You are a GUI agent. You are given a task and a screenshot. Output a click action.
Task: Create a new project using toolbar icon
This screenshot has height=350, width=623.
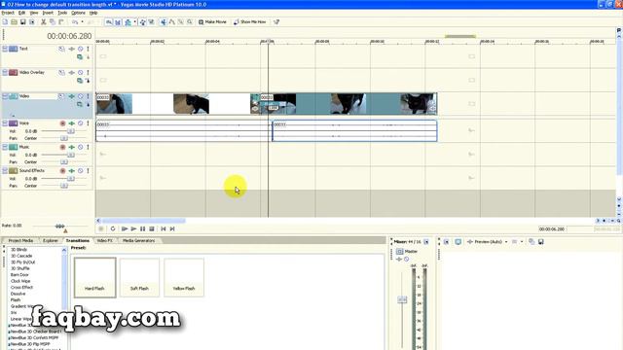point(5,22)
